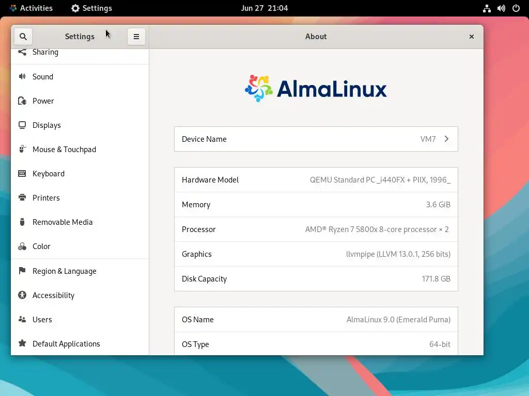Select Default Applications label
This screenshot has width=529, height=396.
coord(66,344)
